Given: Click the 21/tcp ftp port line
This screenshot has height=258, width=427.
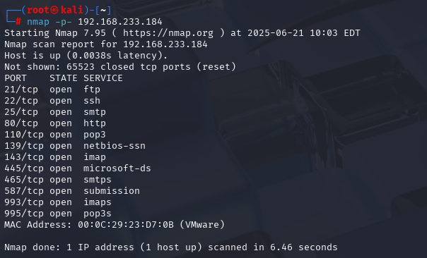Looking at the screenshot, I should 52,90.
